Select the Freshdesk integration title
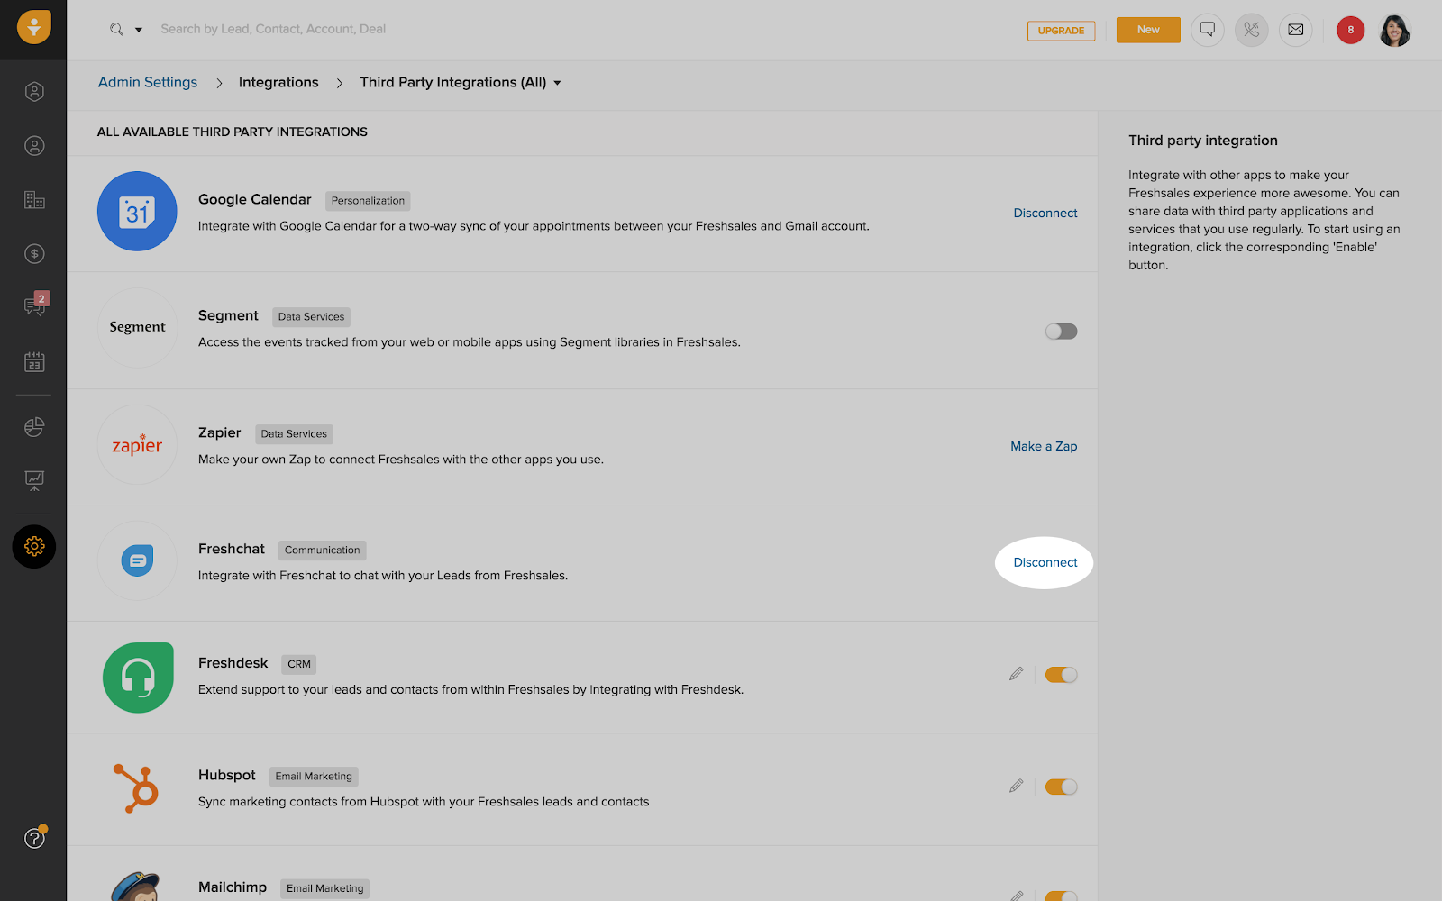The image size is (1442, 901). click(233, 664)
